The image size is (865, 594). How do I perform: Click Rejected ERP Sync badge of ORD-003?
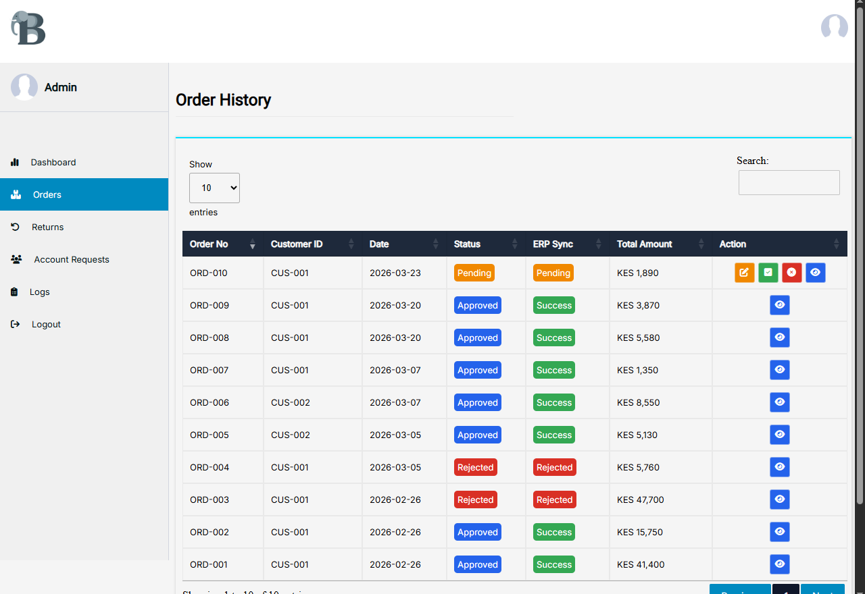[555, 500]
